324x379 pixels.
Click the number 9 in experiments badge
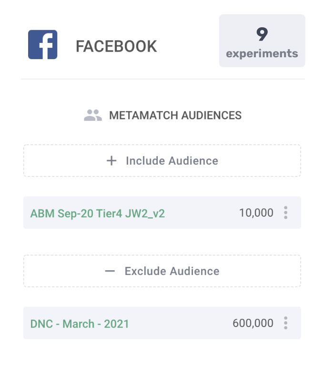coord(262,34)
